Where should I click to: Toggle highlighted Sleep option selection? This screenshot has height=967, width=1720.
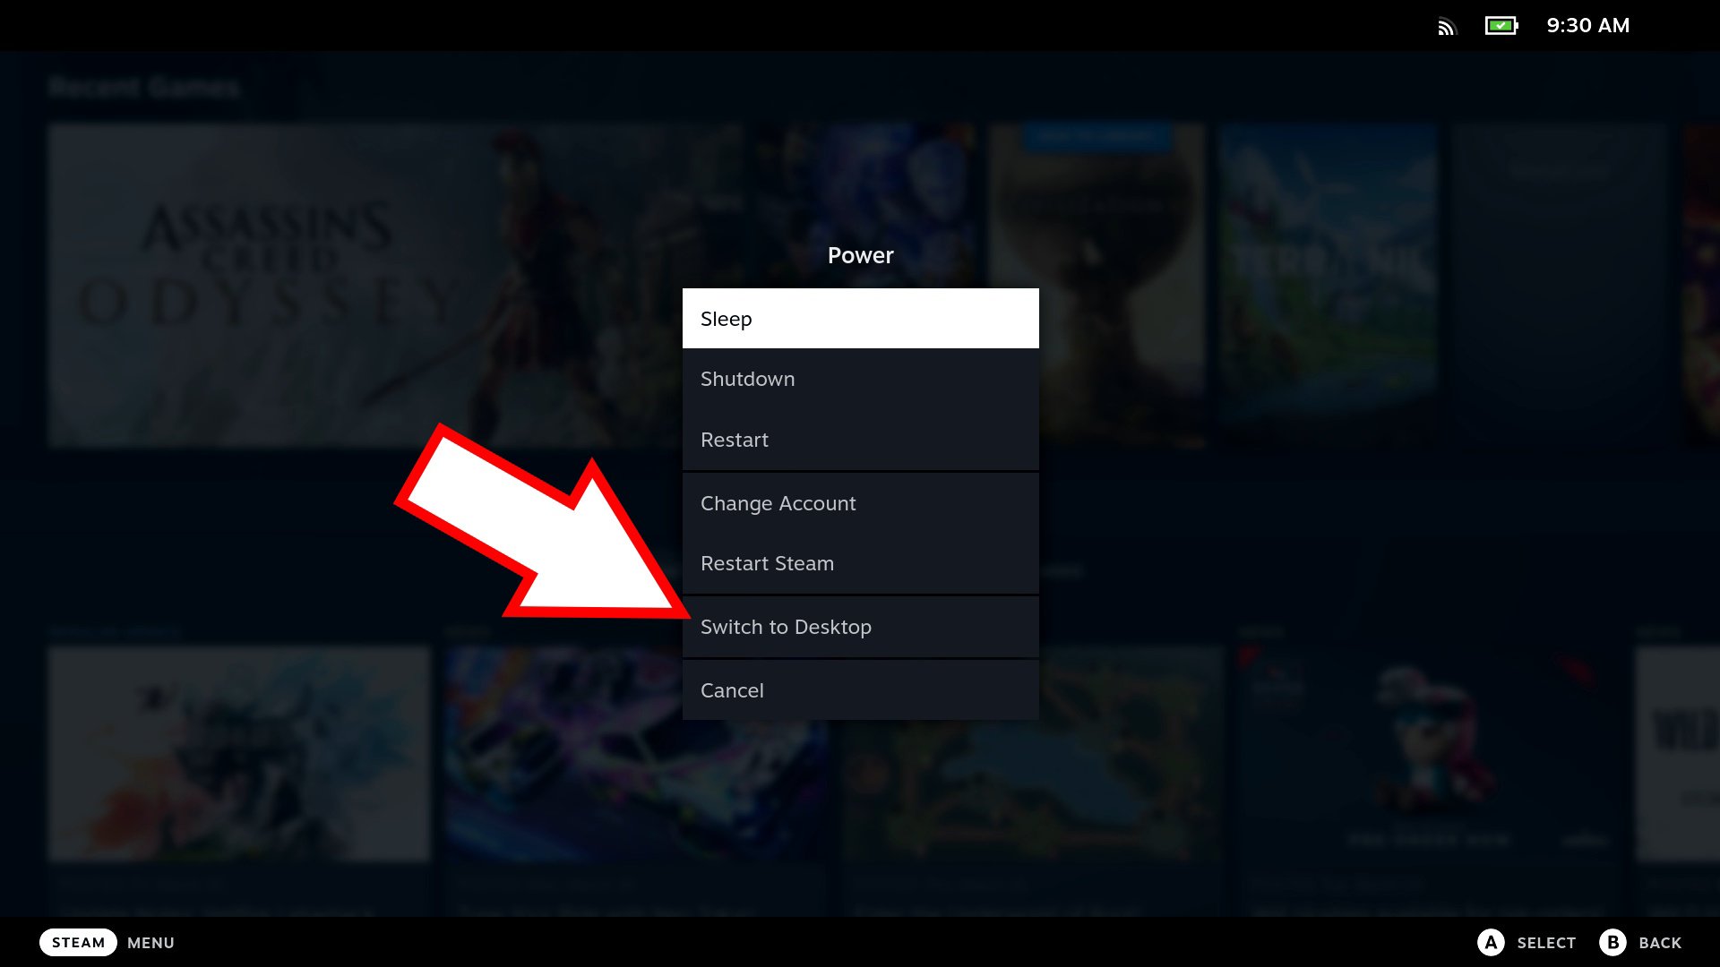click(x=860, y=318)
